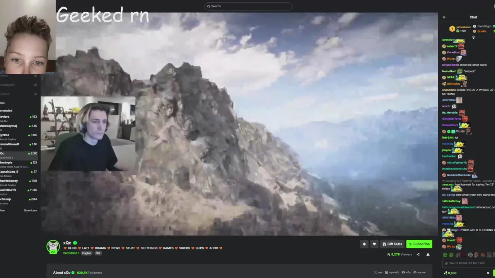Image resolution: width=495 pixels, height=278 pixels.
Task: Click the 18+ tag under the title
Action: click(x=98, y=253)
